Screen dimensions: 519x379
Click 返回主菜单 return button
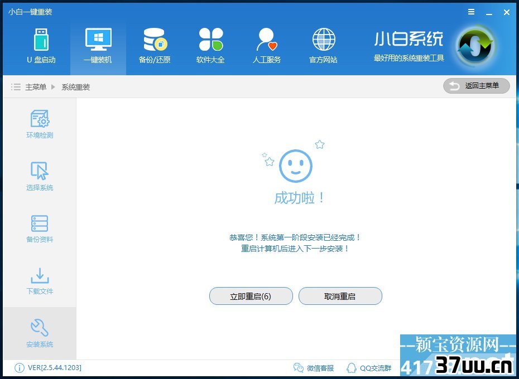[476, 86]
